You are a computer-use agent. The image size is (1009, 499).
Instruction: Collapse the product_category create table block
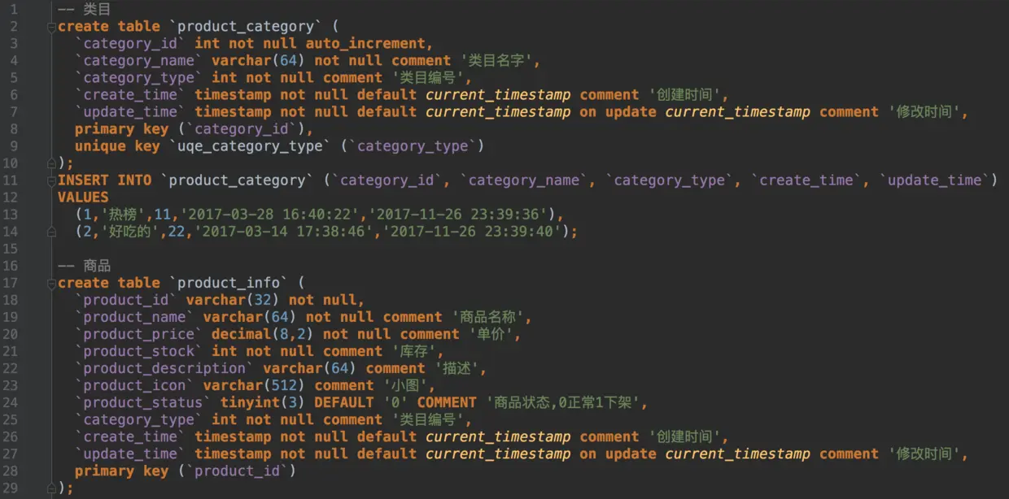pos(52,27)
